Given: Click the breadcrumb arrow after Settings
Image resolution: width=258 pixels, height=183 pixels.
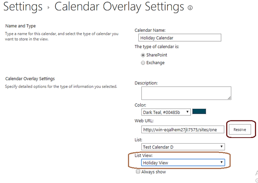Looking at the screenshot, I should [49, 8].
